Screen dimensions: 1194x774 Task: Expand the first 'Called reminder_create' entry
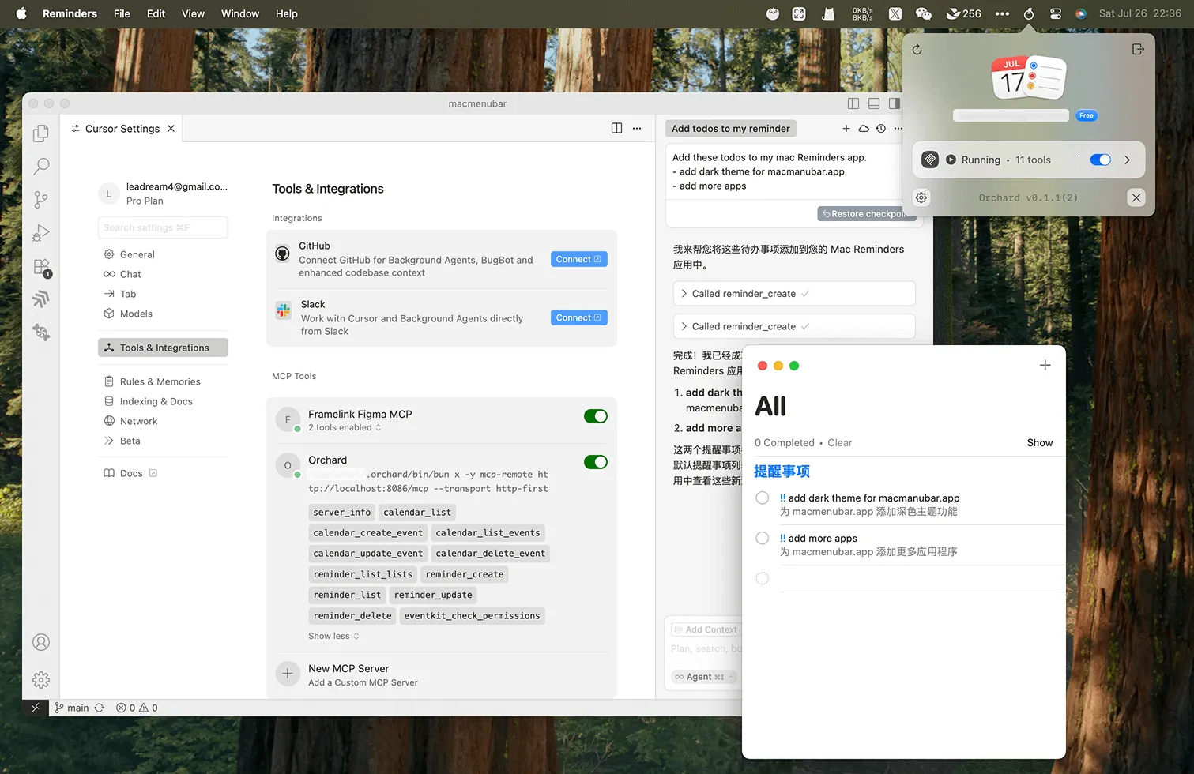[684, 293]
